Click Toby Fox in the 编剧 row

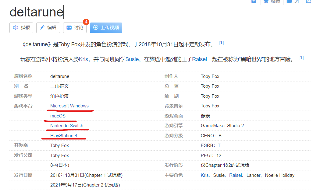click(x=210, y=96)
